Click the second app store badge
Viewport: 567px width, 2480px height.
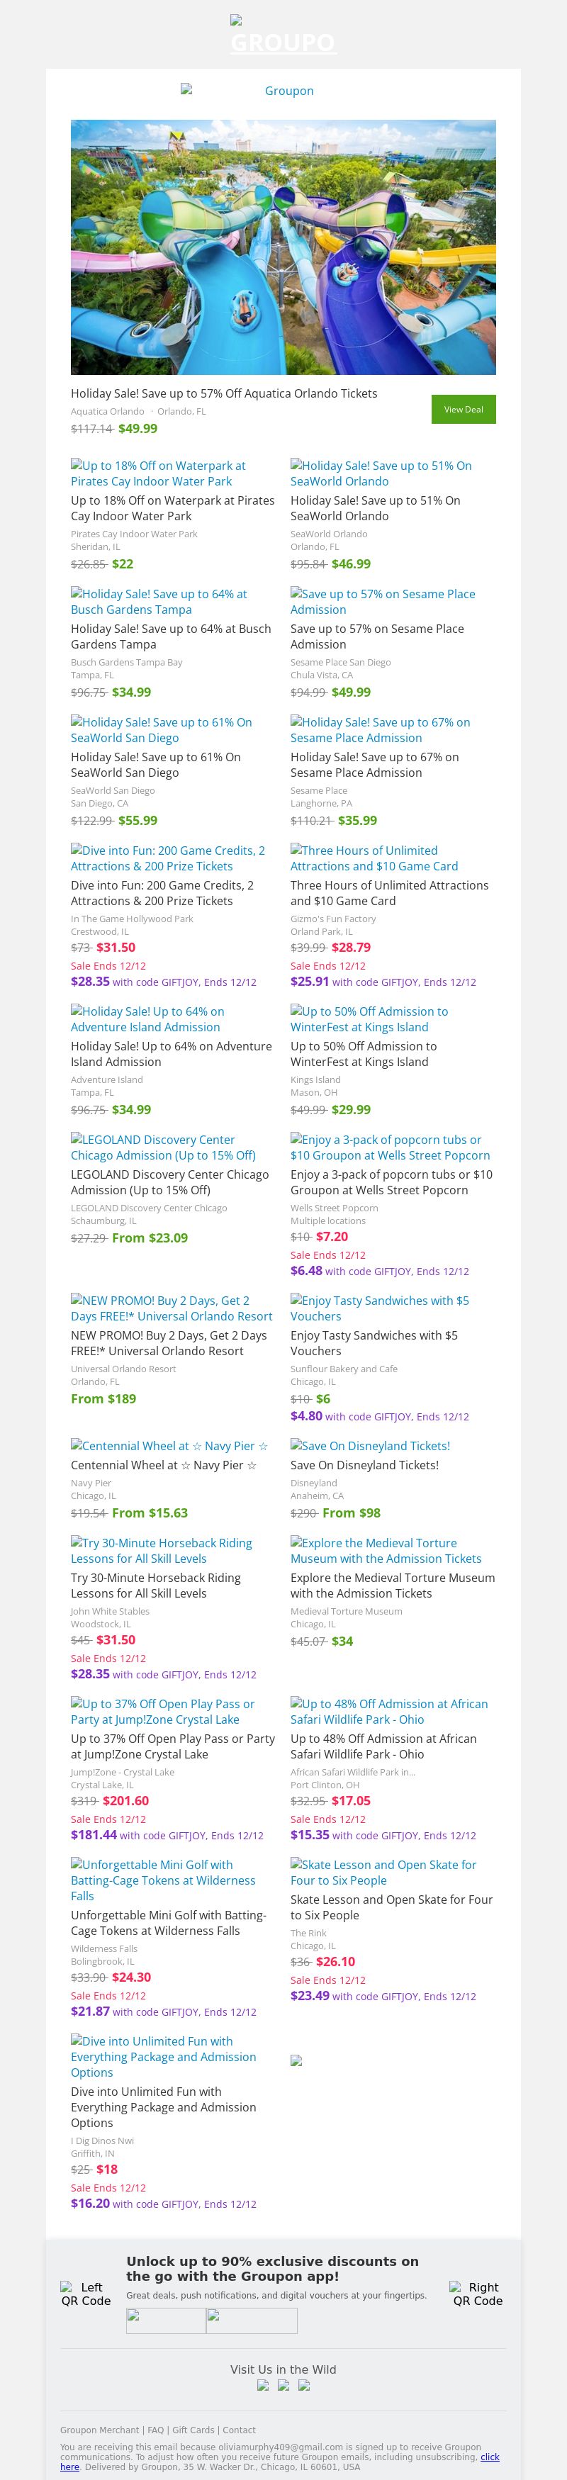pyautogui.click(x=251, y=2321)
